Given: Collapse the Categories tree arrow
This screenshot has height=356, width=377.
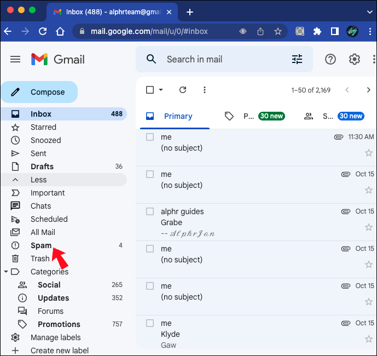Looking at the screenshot, I should 6,272.
